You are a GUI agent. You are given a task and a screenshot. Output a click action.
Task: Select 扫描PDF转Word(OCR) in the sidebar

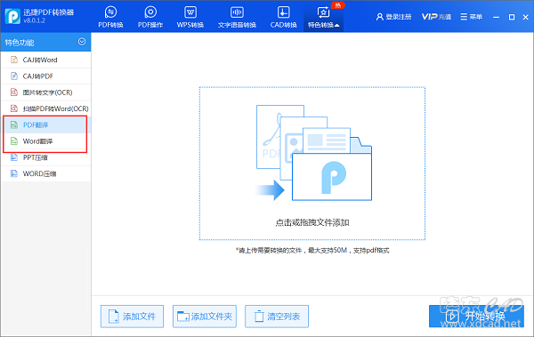pos(45,108)
